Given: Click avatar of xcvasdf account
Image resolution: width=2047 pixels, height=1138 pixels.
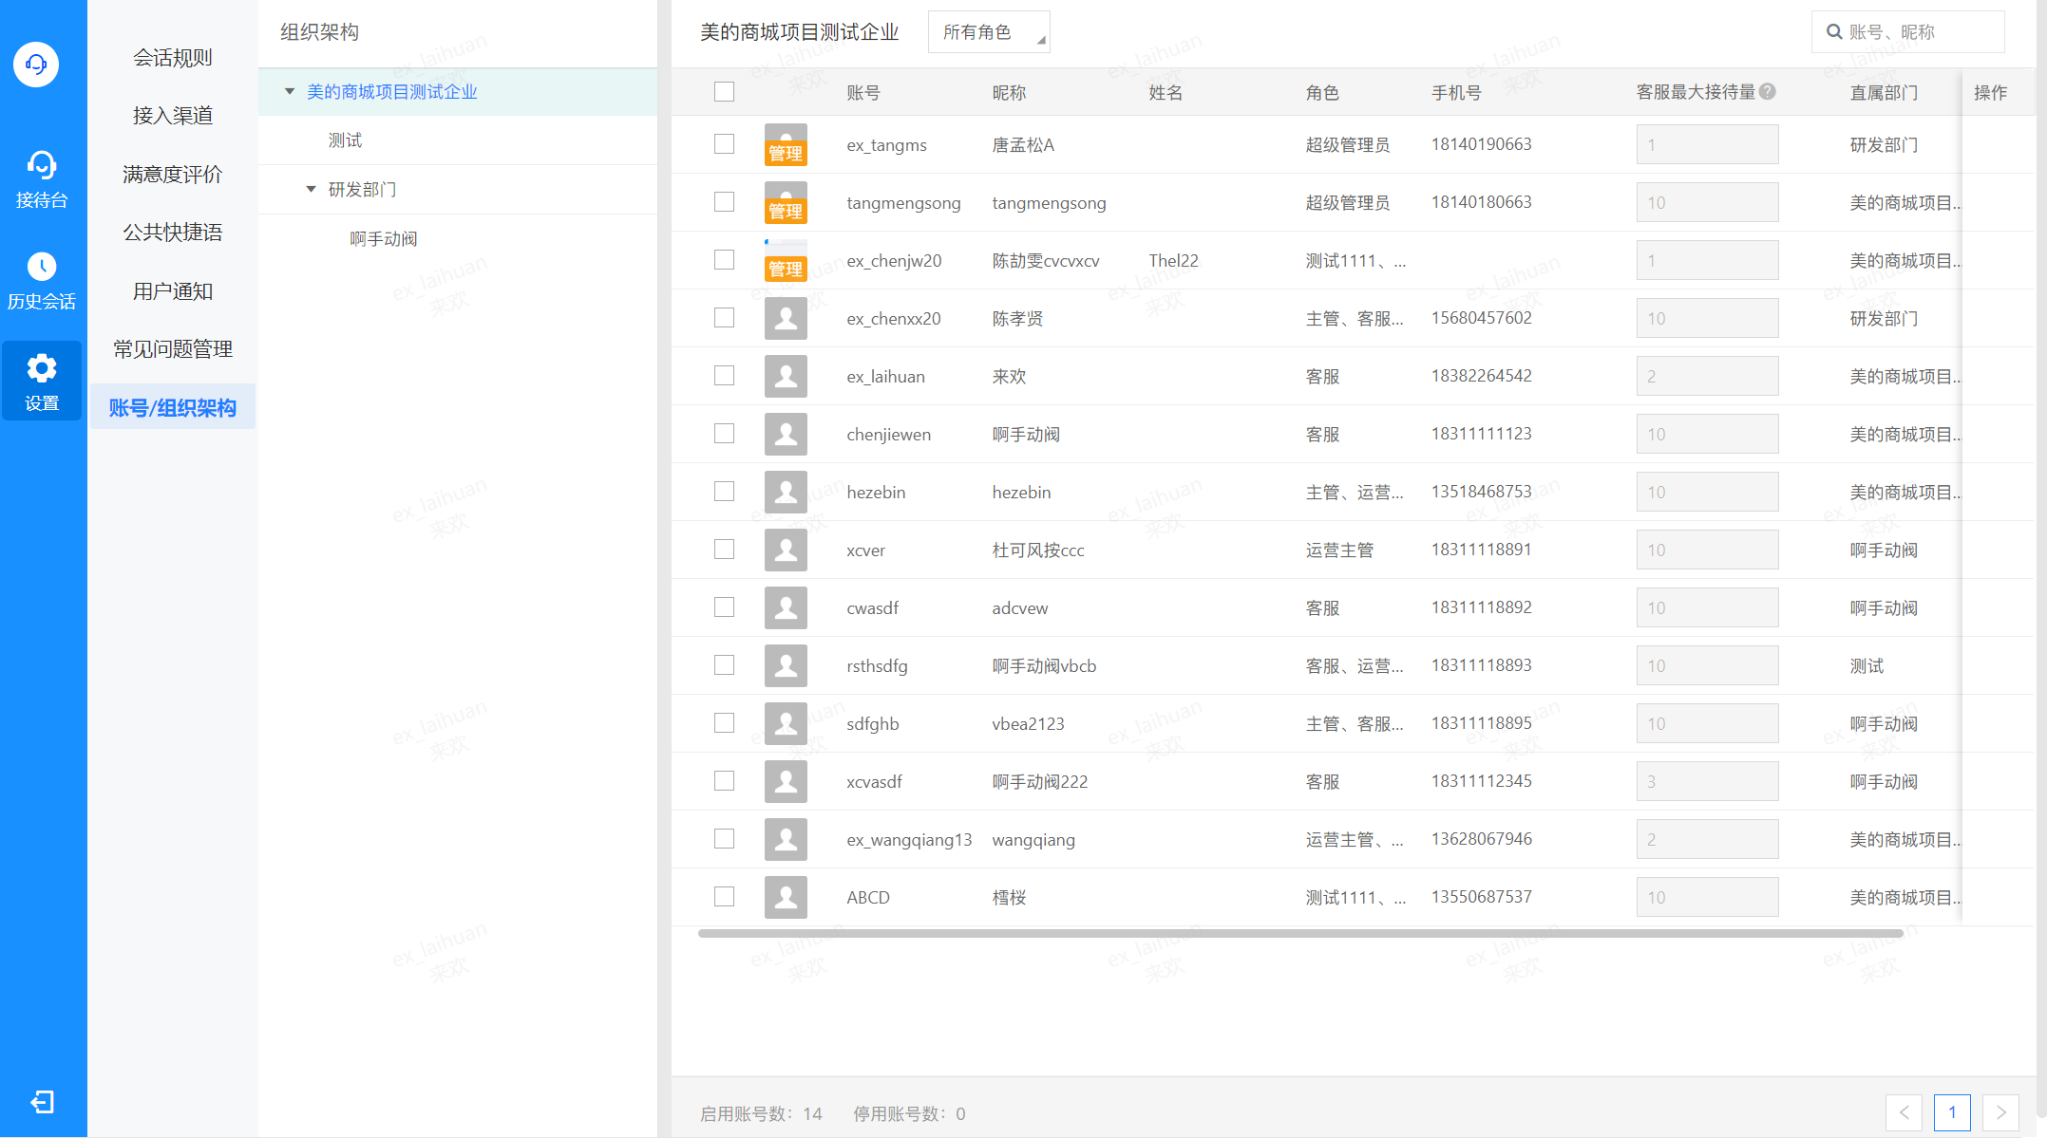Looking at the screenshot, I should coord(786,782).
